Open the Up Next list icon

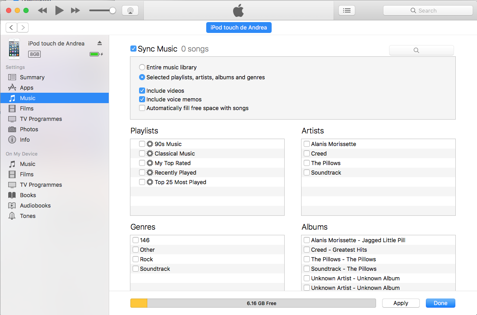(347, 10)
